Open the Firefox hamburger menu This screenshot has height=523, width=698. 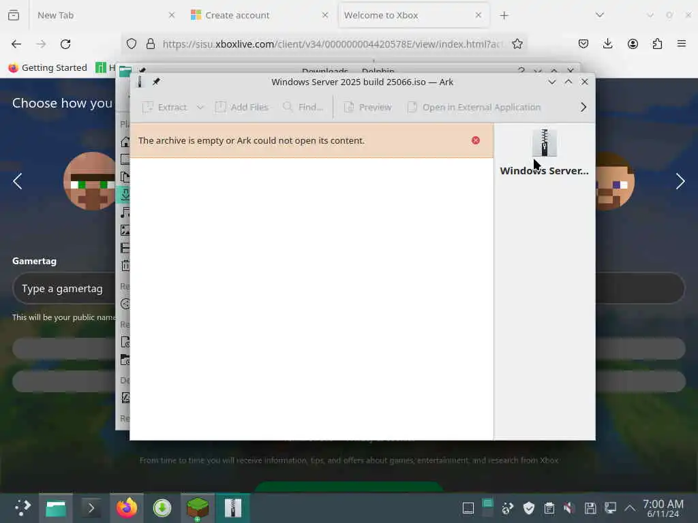tap(682, 44)
